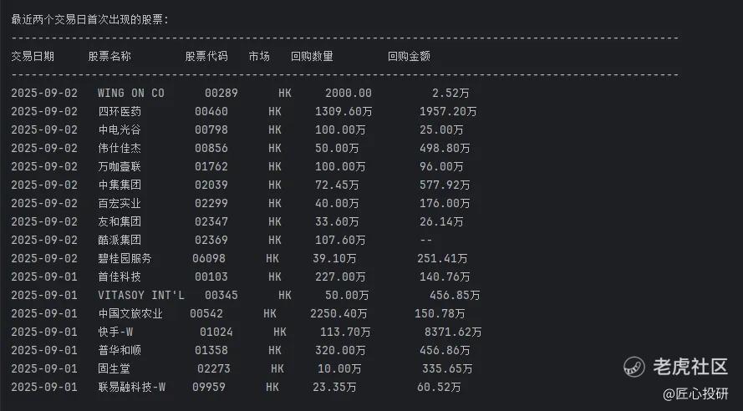The image size is (743, 411).
Task: Select the 股票名称 column header
Action: tap(109, 56)
